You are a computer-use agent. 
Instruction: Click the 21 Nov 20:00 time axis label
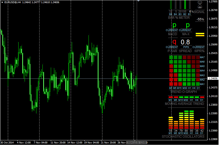pos(108,142)
